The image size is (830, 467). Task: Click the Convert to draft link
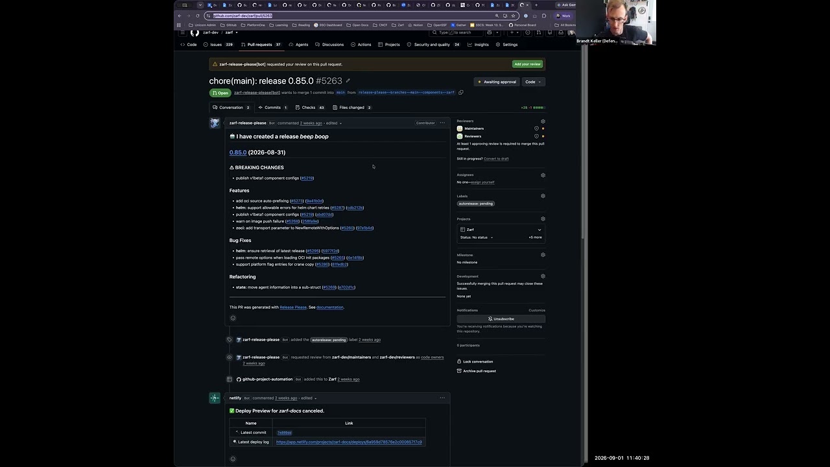[496, 159]
